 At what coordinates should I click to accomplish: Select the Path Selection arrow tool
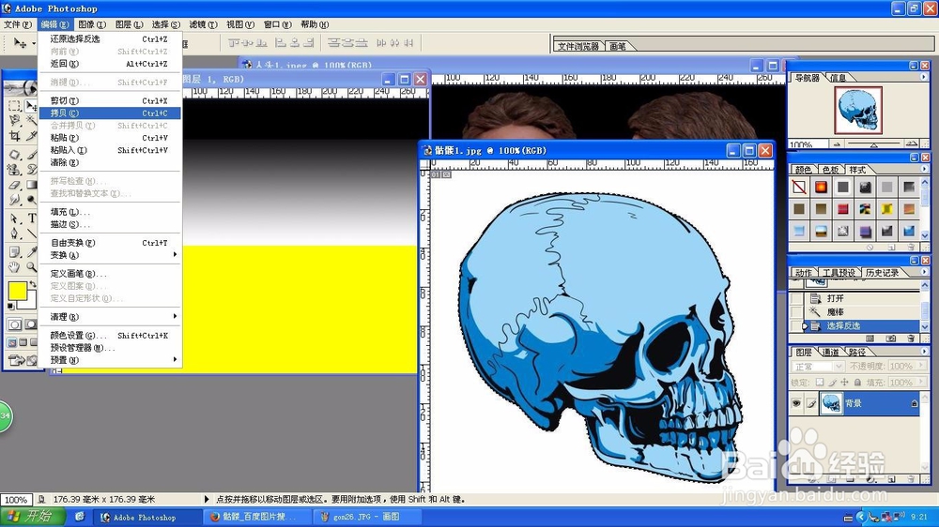tap(15, 218)
